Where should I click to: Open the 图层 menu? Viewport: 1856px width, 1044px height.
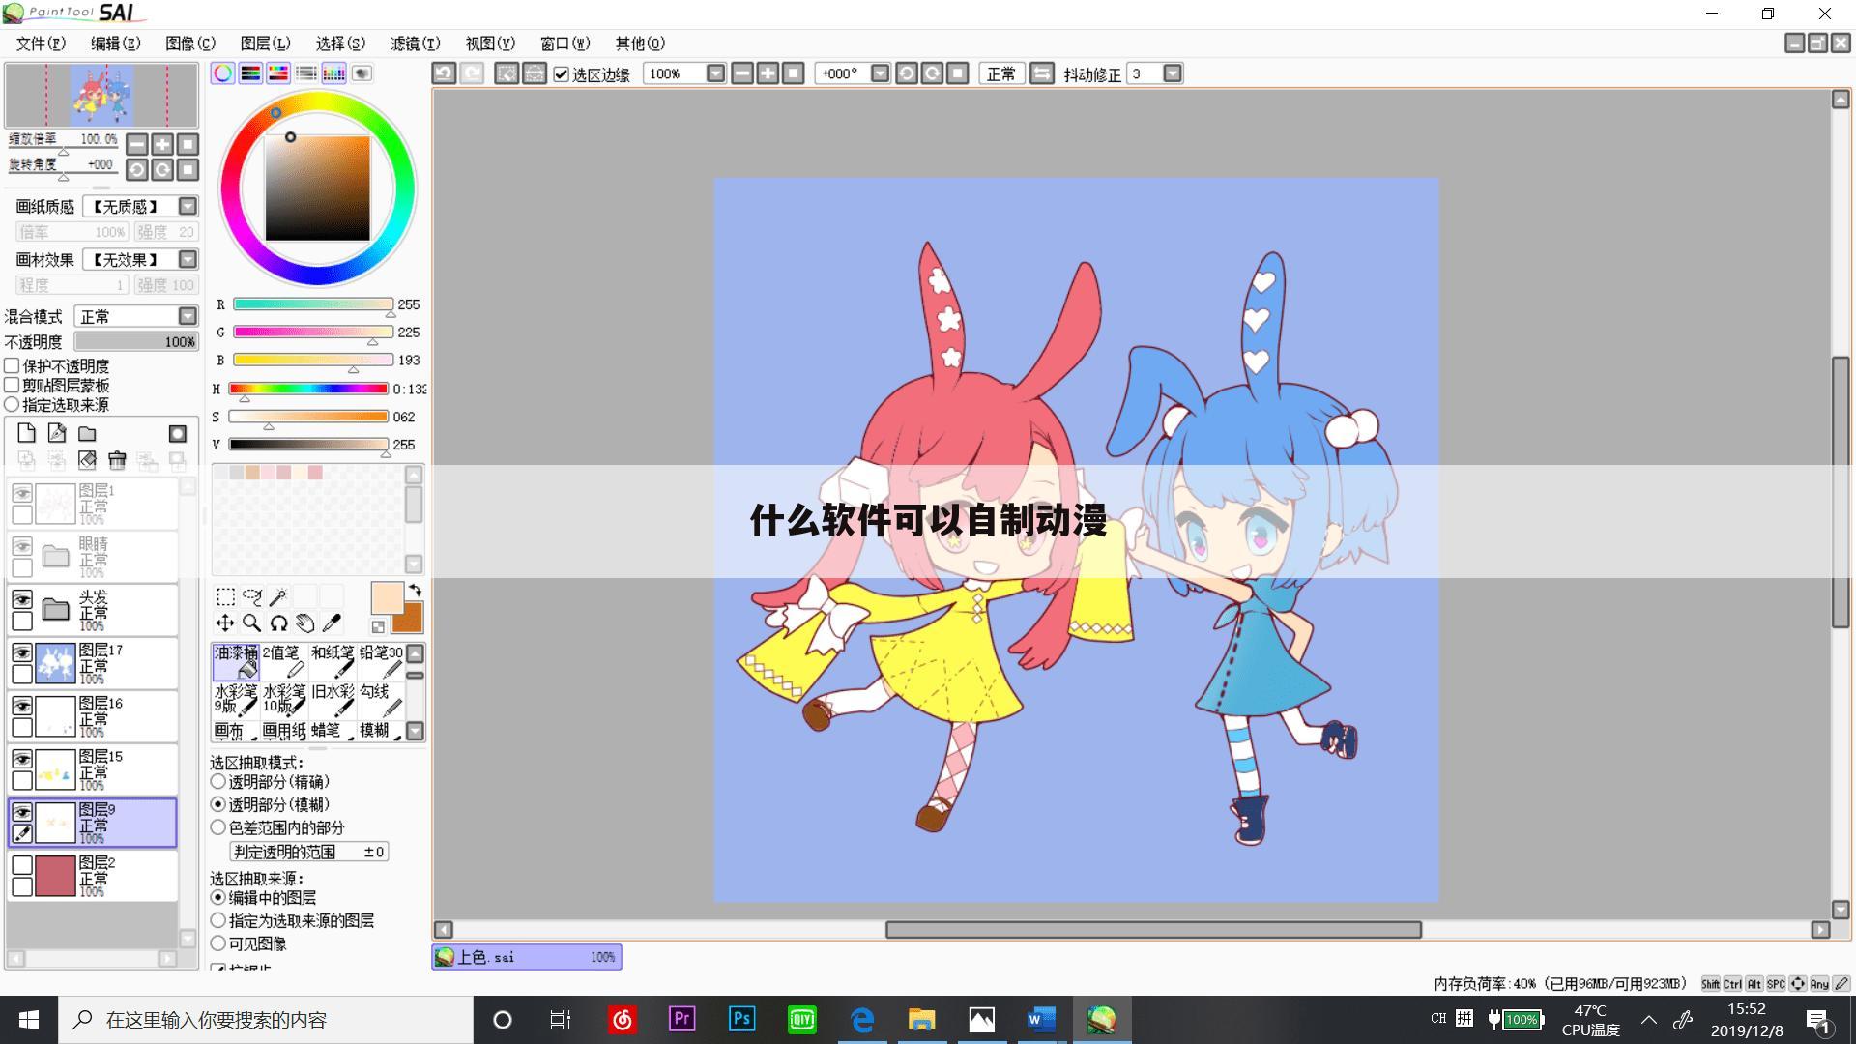(x=265, y=43)
